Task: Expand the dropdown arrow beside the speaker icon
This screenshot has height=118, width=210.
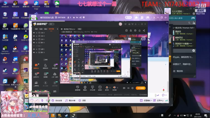Action: click(117, 88)
